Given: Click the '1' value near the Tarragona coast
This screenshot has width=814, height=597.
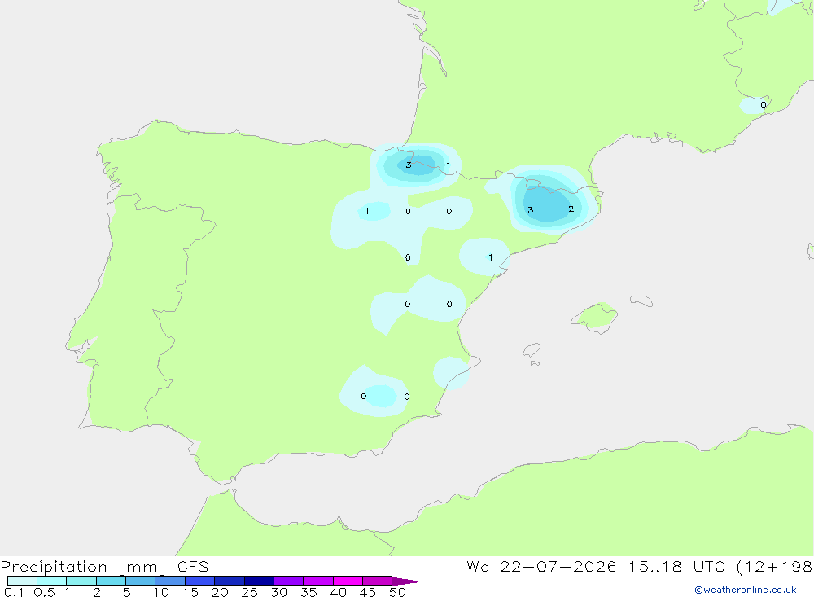Looking at the screenshot, I should [x=491, y=257].
